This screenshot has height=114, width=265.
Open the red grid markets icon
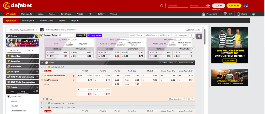(x=43, y=99)
